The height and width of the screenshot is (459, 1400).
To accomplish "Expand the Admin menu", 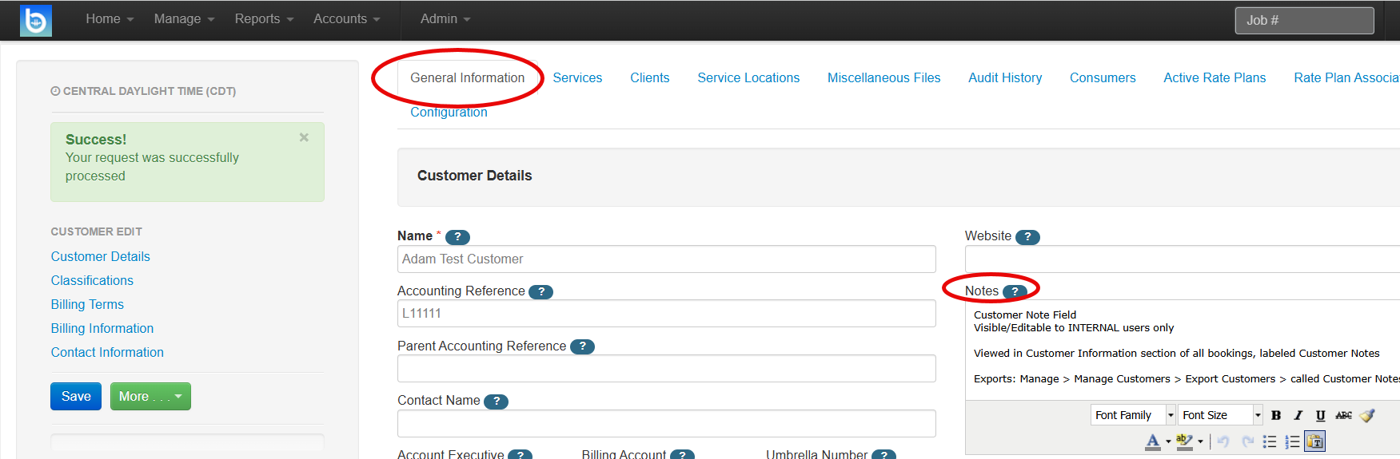I will point(445,19).
